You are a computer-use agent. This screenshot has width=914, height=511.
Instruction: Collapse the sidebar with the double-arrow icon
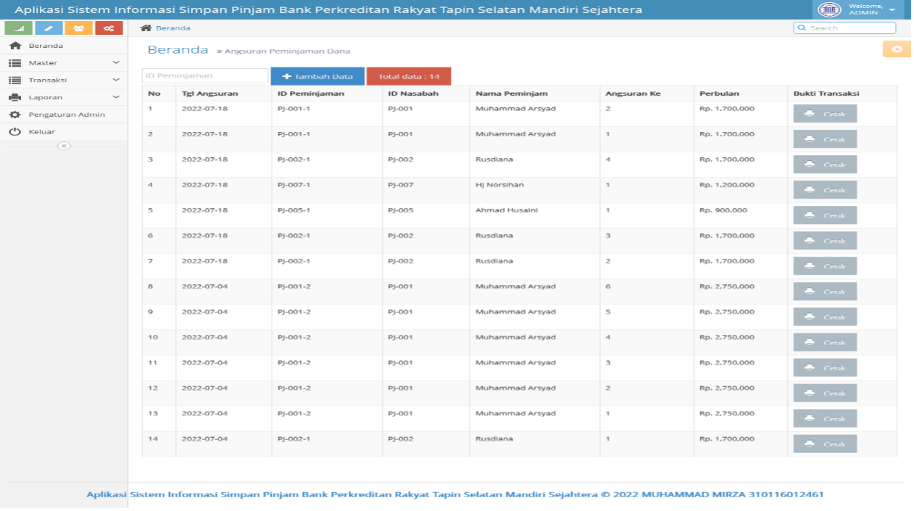click(x=64, y=146)
